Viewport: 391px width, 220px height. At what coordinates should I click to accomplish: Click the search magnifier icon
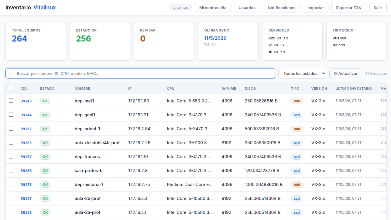(x=10, y=74)
